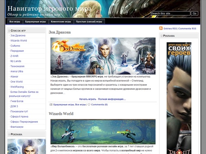Select Alawar in the games list
The height and width of the screenshot is (154, 206).
14,76
